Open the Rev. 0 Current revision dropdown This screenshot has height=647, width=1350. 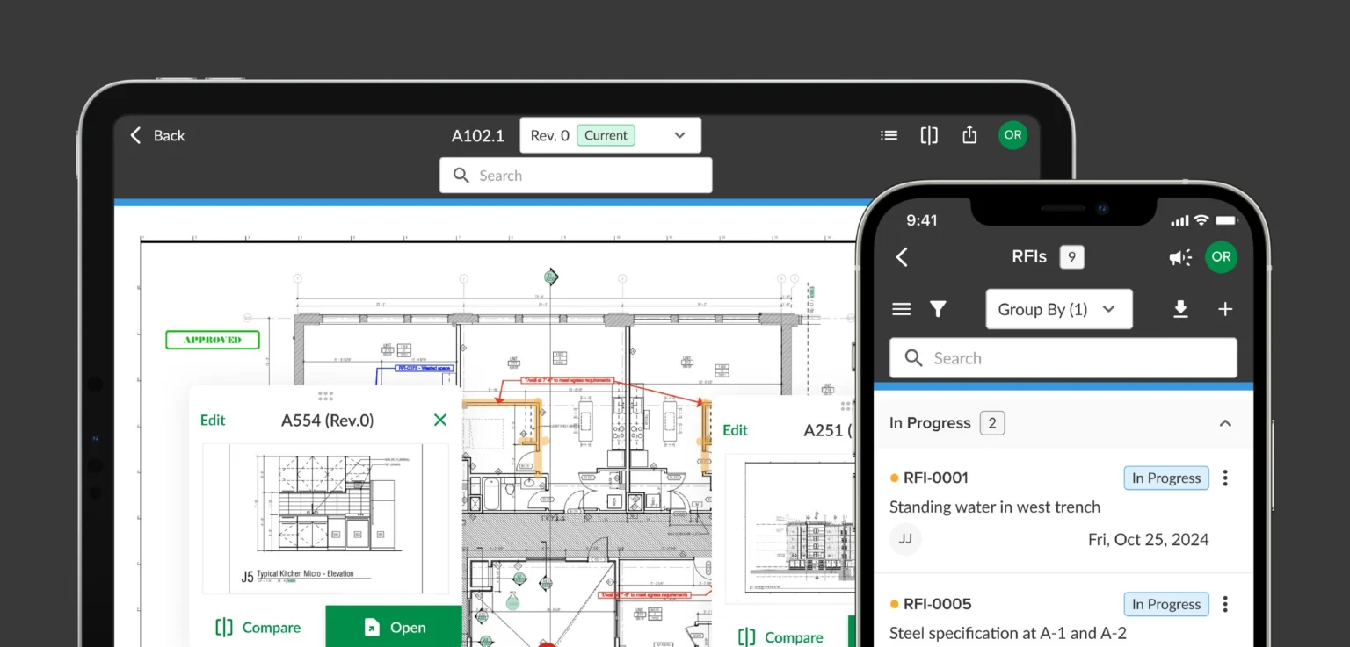(611, 135)
